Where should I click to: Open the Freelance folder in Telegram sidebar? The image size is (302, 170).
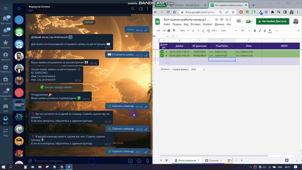point(6,68)
